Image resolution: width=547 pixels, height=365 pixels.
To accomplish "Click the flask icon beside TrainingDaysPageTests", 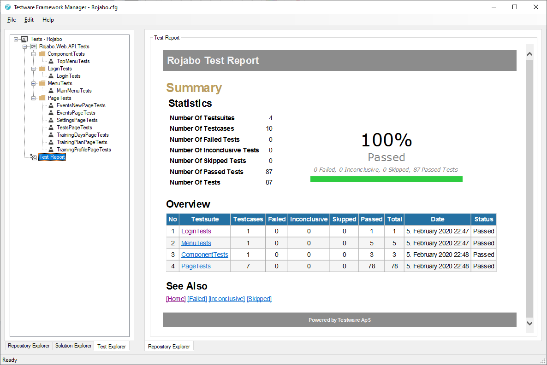I will (x=51, y=135).
